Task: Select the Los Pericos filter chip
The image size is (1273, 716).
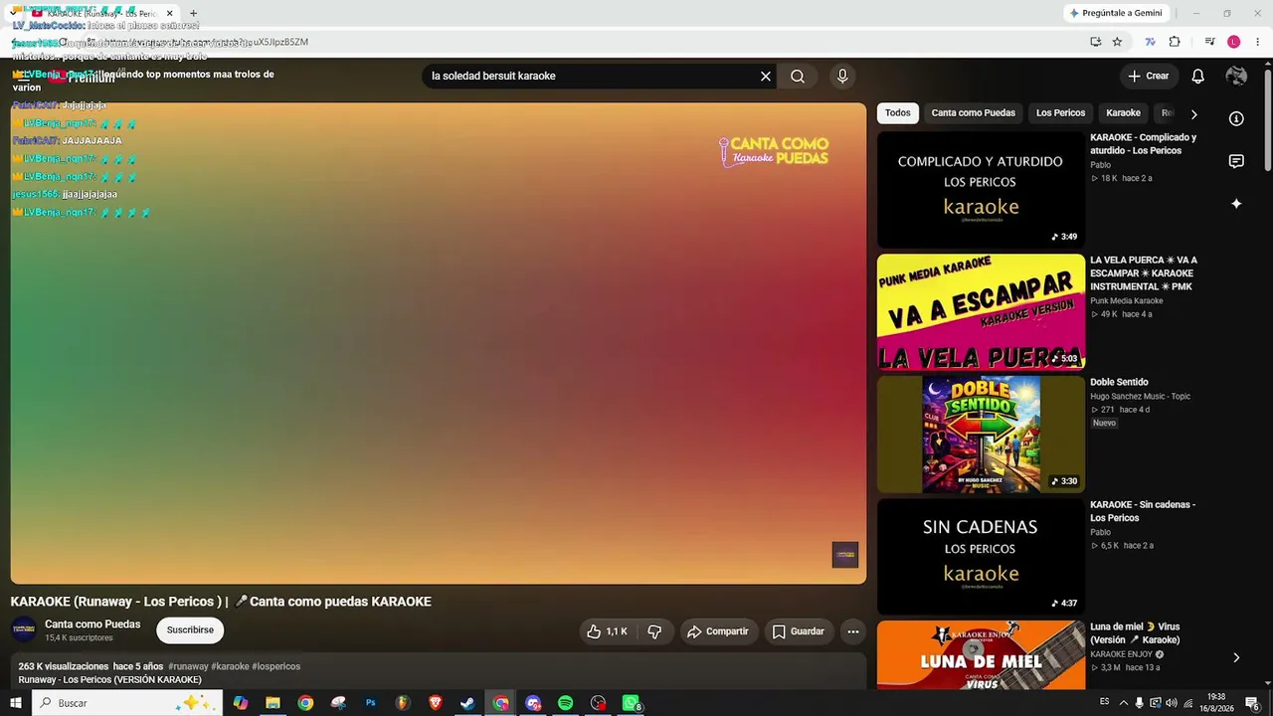Action: (x=1060, y=113)
